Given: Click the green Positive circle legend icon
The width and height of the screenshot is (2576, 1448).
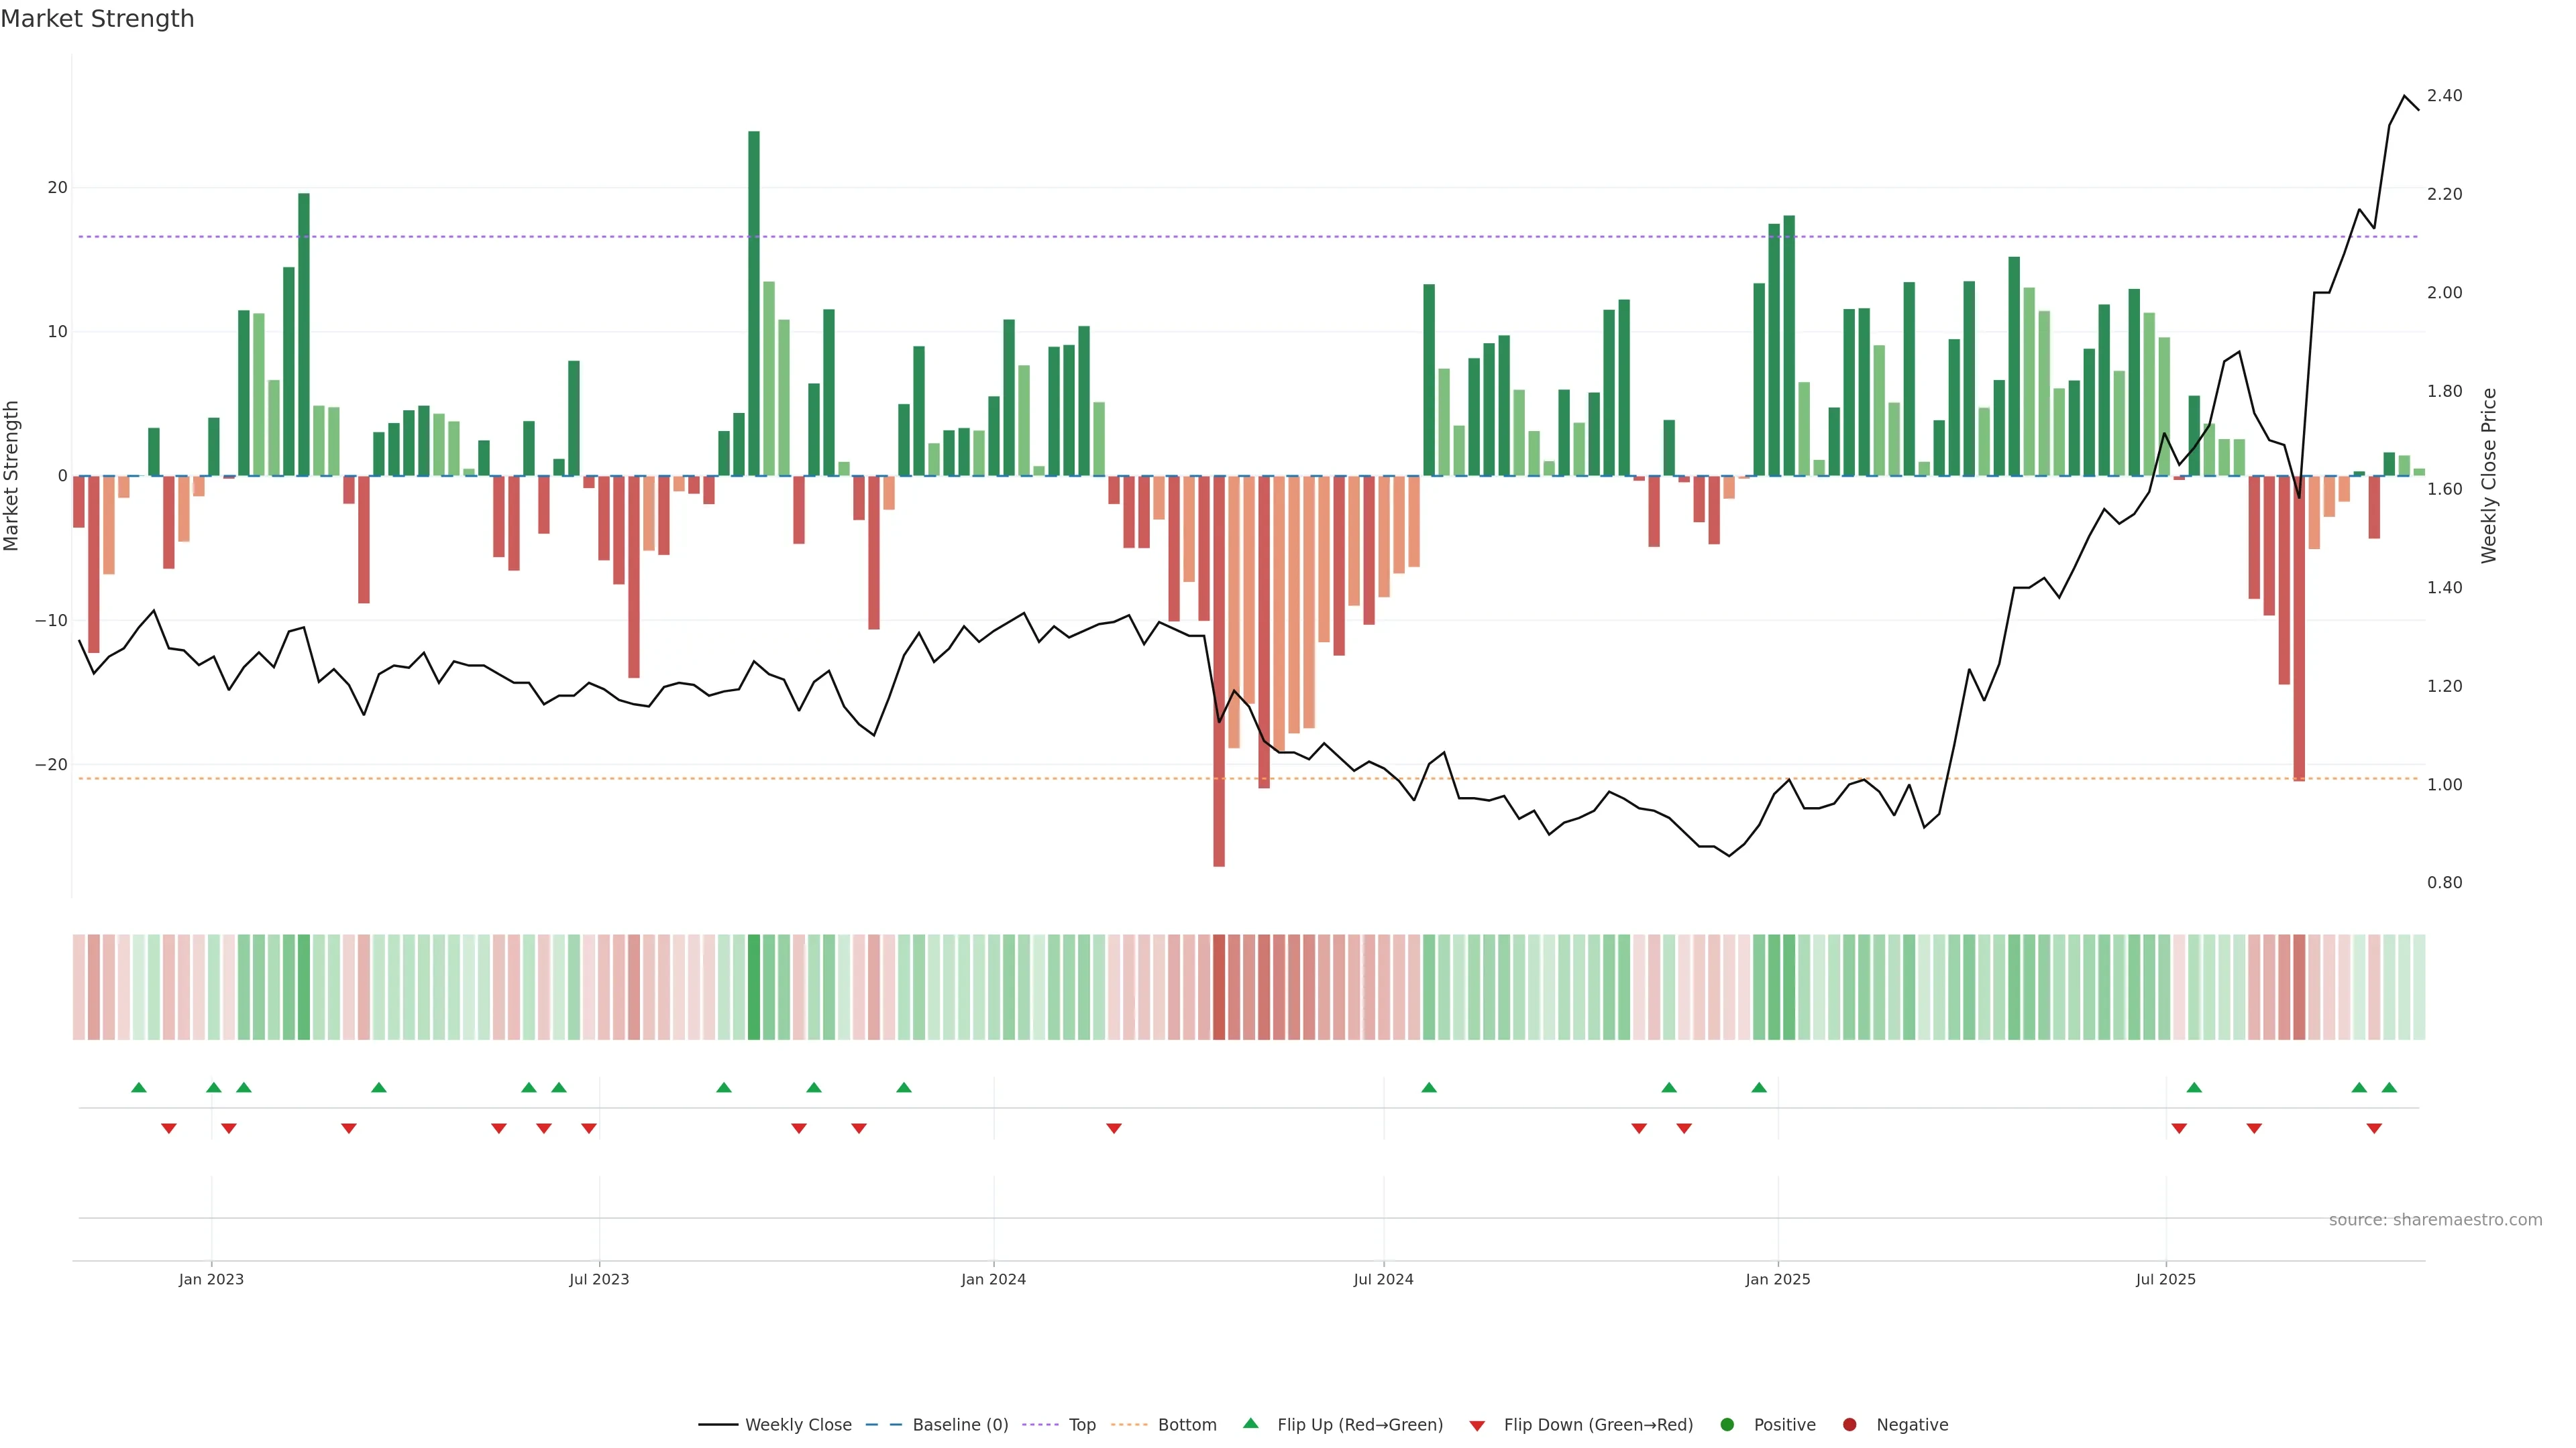Looking at the screenshot, I should pos(1727,1425).
